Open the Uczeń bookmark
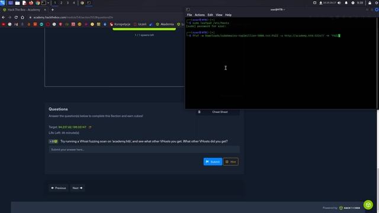The height and width of the screenshot is (213, 379). click(140, 24)
